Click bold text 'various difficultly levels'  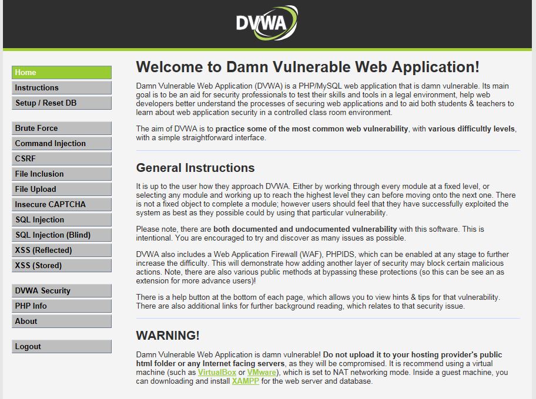471,129
